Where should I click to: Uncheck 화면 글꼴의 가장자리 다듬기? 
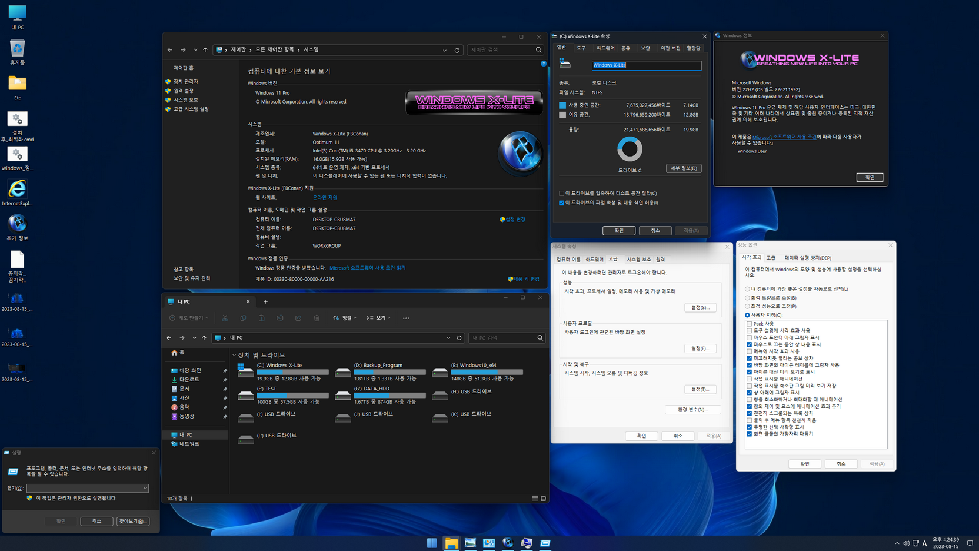[x=749, y=434]
